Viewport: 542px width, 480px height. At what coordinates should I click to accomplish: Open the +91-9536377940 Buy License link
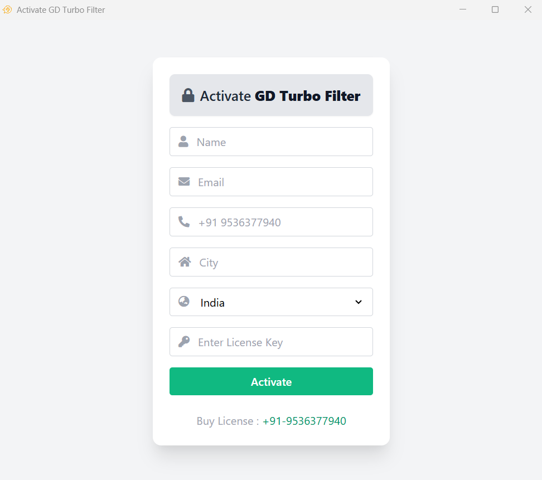pos(304,421)
